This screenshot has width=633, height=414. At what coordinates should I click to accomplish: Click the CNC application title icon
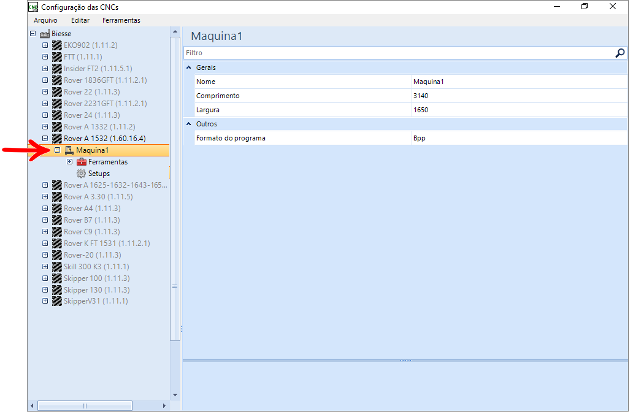[x=33, y=7]
